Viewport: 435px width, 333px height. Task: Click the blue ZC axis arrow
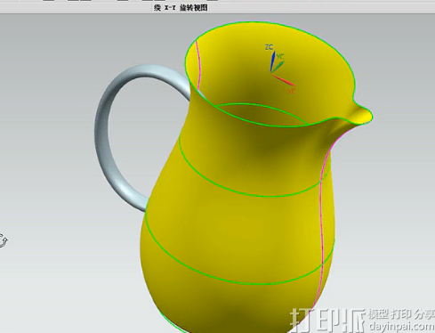point(272,61)
